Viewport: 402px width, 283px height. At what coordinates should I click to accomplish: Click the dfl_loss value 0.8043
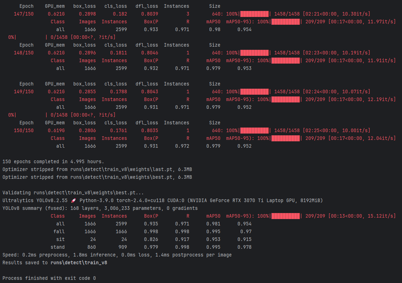tap(150, 92)
